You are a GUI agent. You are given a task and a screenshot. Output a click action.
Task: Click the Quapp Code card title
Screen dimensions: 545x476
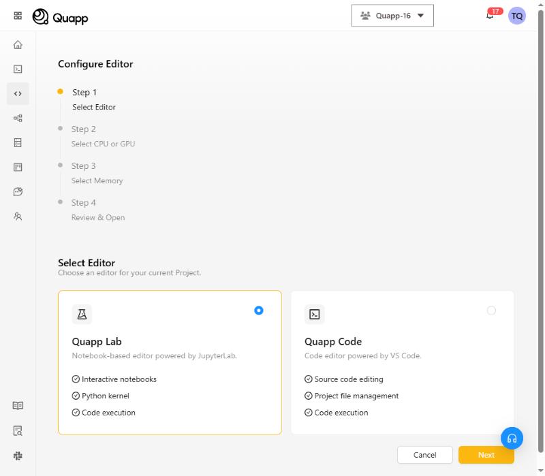click(x=333, y=342)
